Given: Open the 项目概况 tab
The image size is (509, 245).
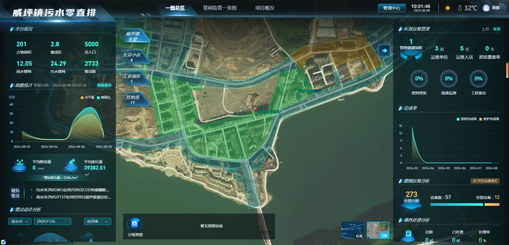Looking at the screenshot, I should pos(264,8).
